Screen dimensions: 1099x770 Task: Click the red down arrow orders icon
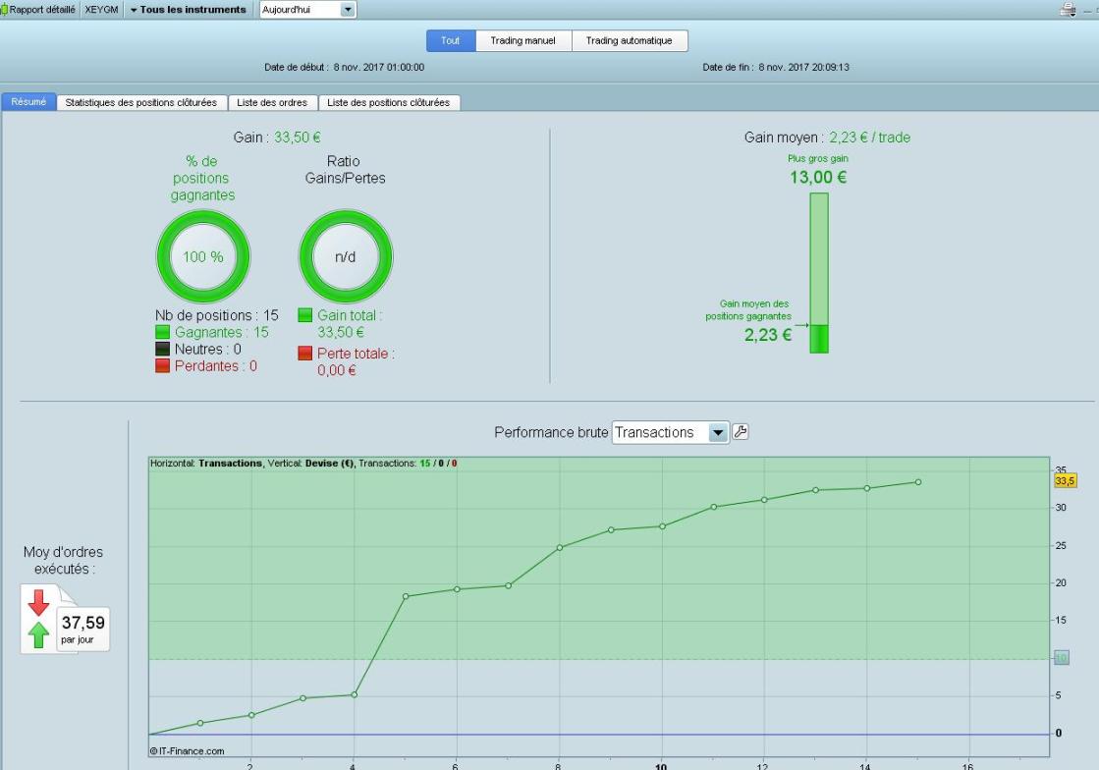pos(38,603)
